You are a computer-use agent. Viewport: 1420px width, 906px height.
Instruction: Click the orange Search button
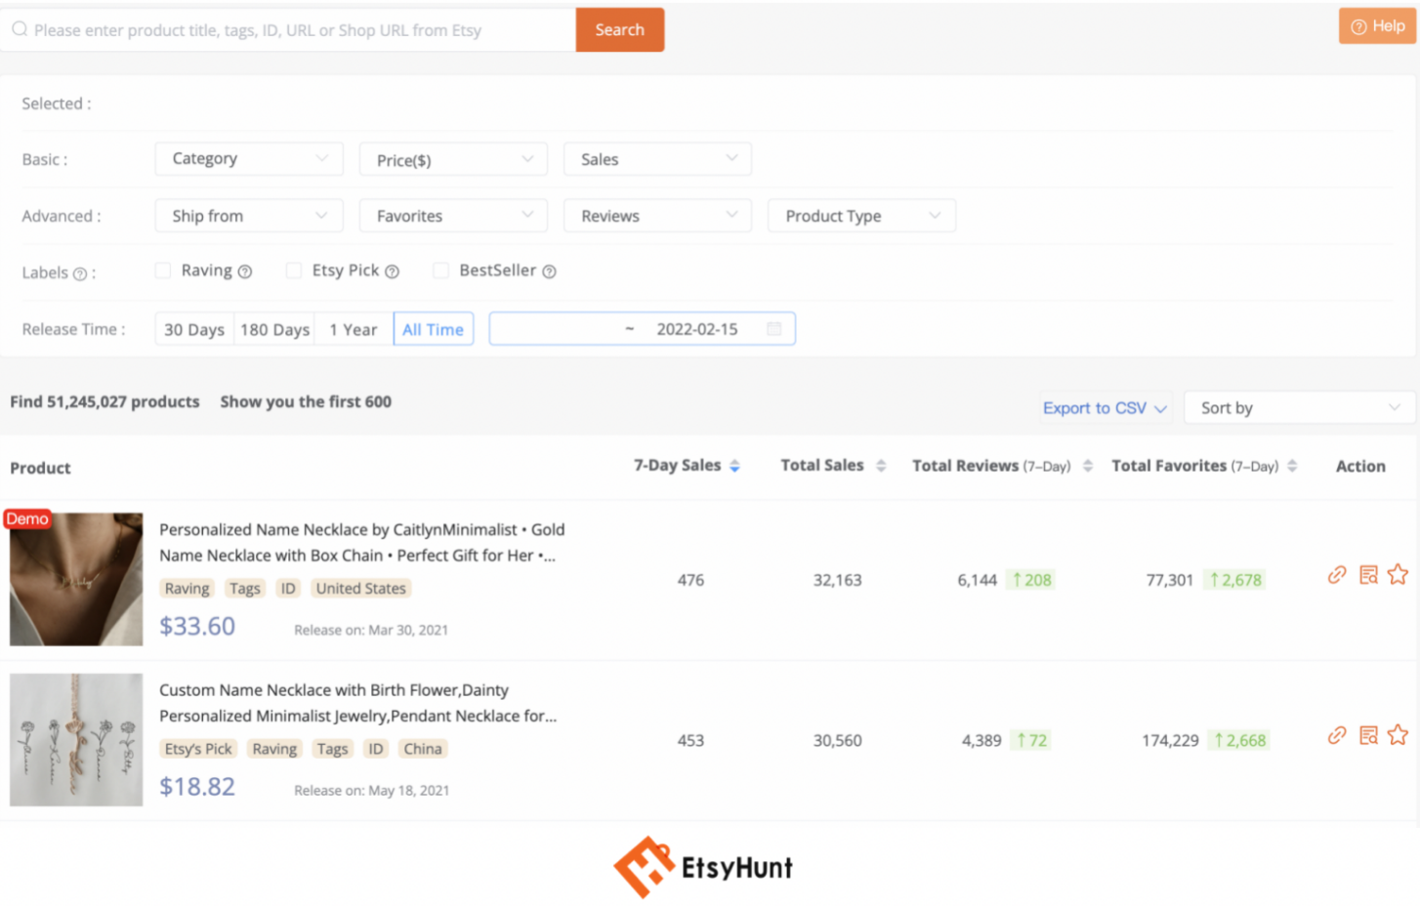tap(619, 29)
